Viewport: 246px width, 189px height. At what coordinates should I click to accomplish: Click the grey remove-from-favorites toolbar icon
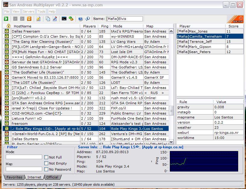click(x=22, y=19)
